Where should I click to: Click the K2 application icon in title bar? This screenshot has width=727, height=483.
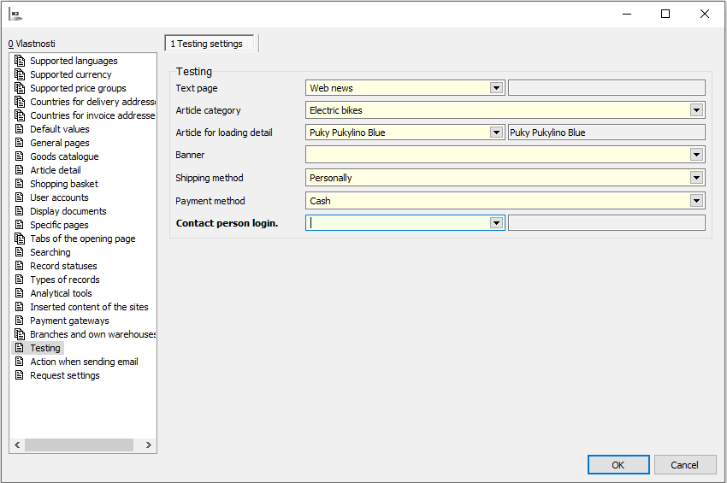point(15,14)
